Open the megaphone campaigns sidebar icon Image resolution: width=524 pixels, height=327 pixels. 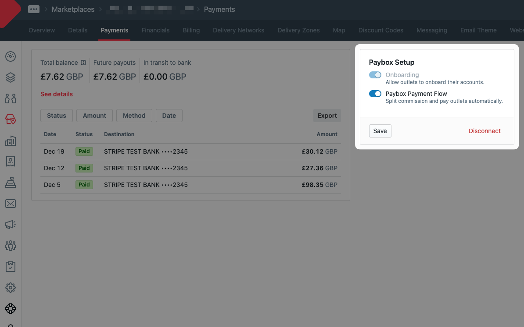tap(11, 225)
